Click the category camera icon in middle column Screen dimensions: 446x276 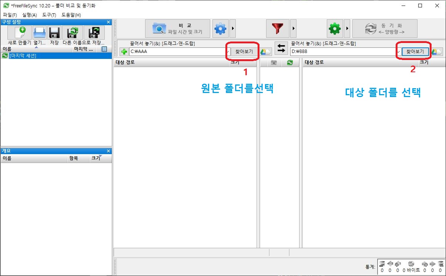tap(274, 63)
